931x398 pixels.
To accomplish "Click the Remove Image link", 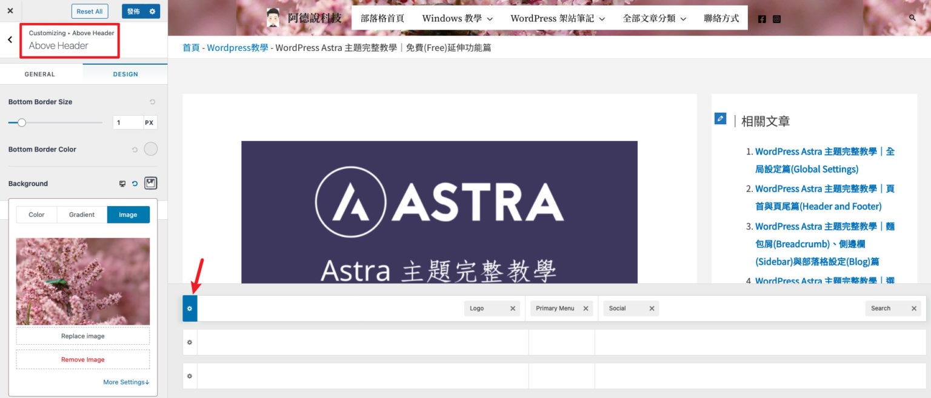I will click(x=82, y=359).
